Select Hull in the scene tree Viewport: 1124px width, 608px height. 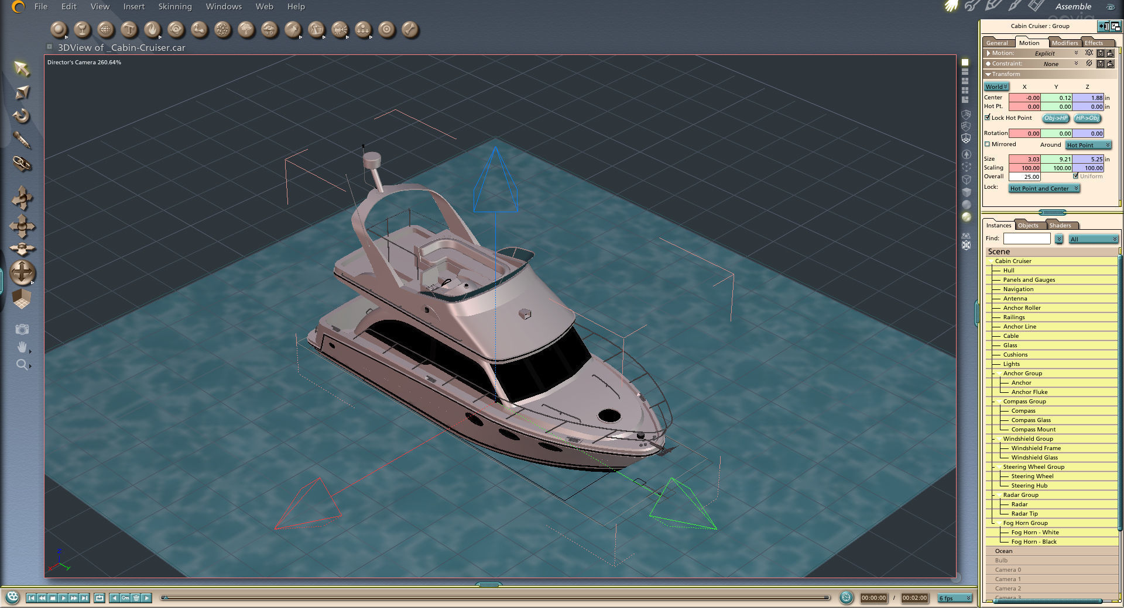(x=1008, y=270)
